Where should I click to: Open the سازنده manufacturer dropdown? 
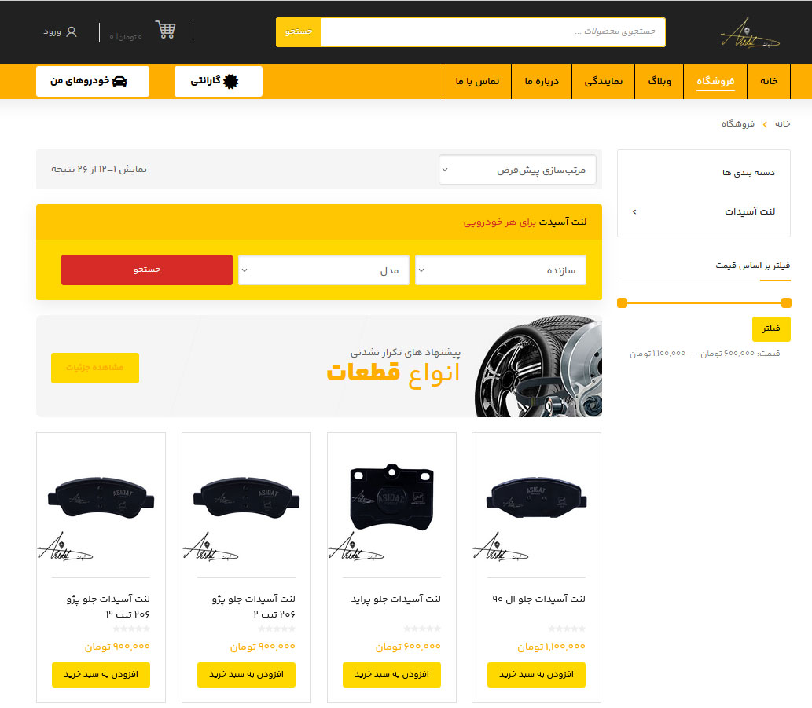500,270
